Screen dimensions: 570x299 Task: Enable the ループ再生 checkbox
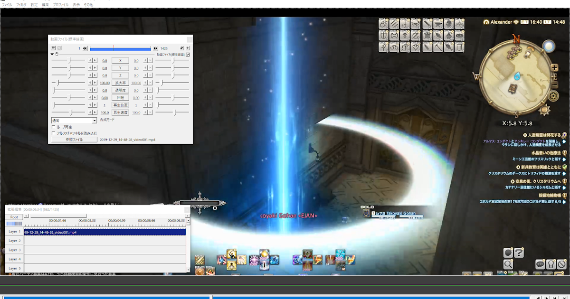[53, 127]
